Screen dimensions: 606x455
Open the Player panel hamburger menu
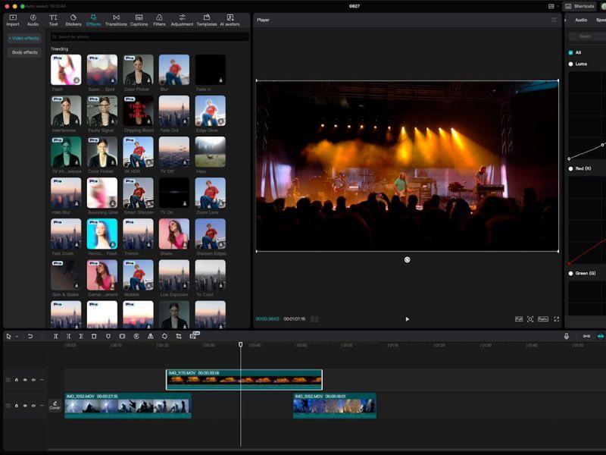click(x=554, y=20)
